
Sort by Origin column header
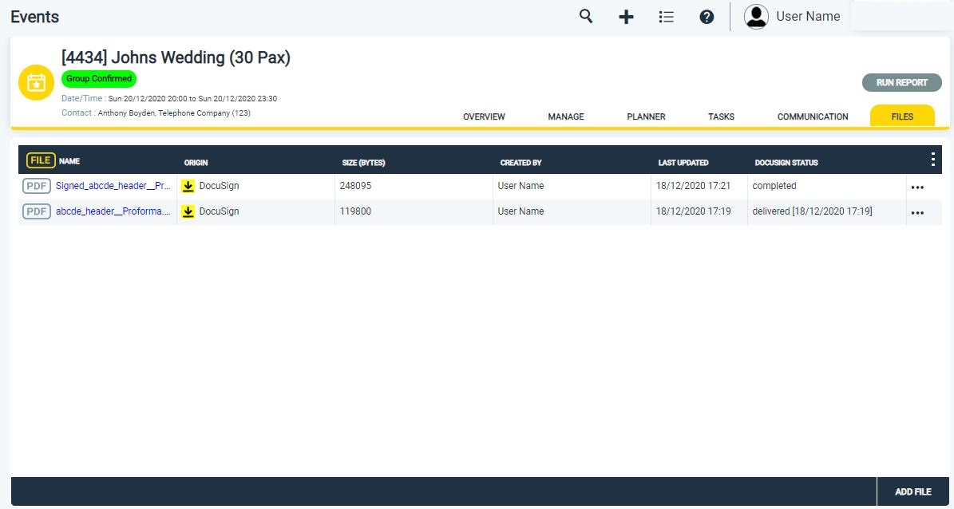point(196,163)
